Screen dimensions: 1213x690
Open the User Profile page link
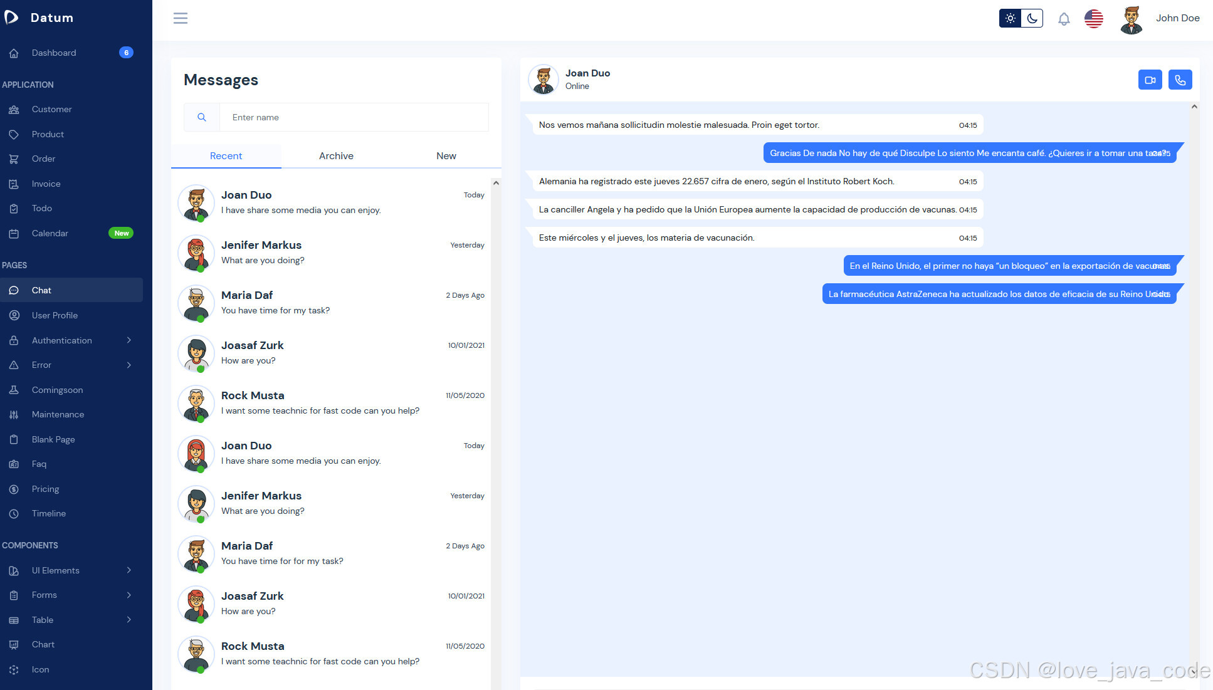(x=55, y=315)
